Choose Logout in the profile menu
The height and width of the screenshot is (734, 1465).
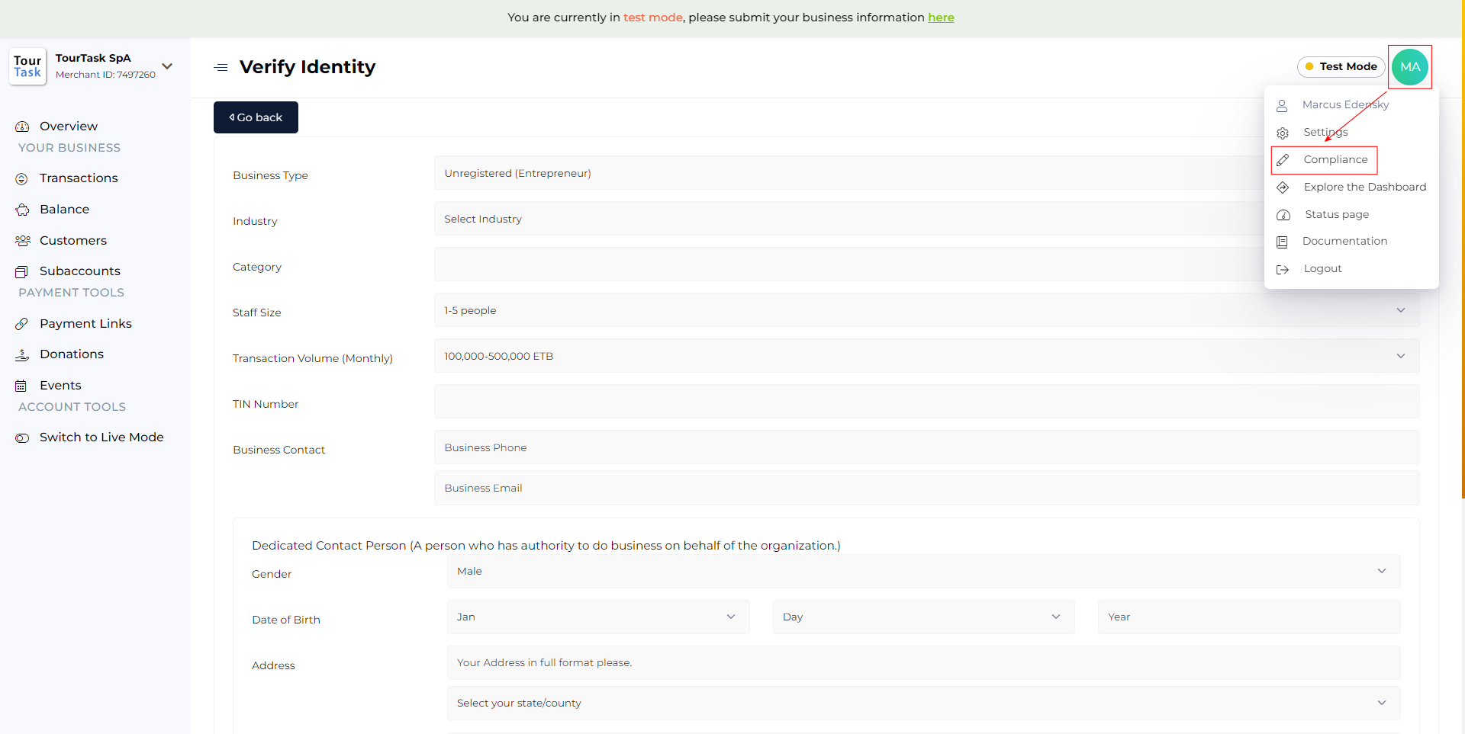(x=1322, y=269)
